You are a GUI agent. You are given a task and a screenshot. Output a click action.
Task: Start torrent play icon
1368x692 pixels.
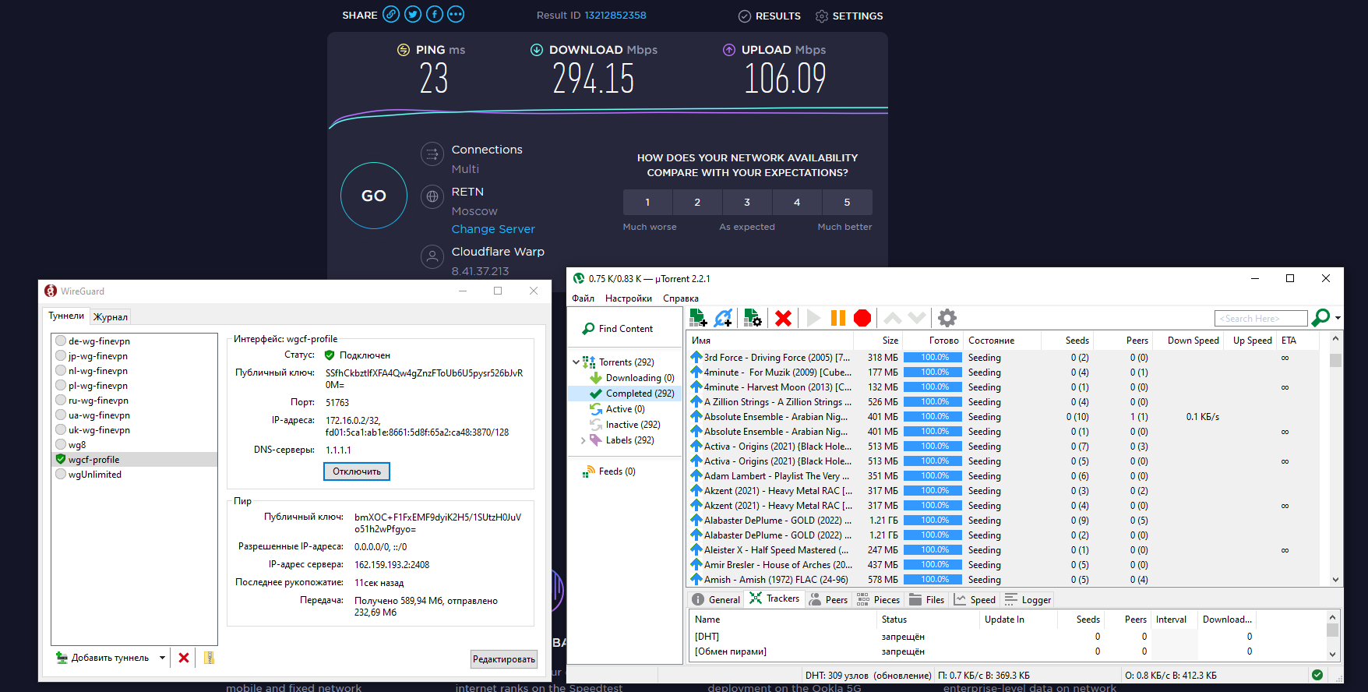coord(813,318)
